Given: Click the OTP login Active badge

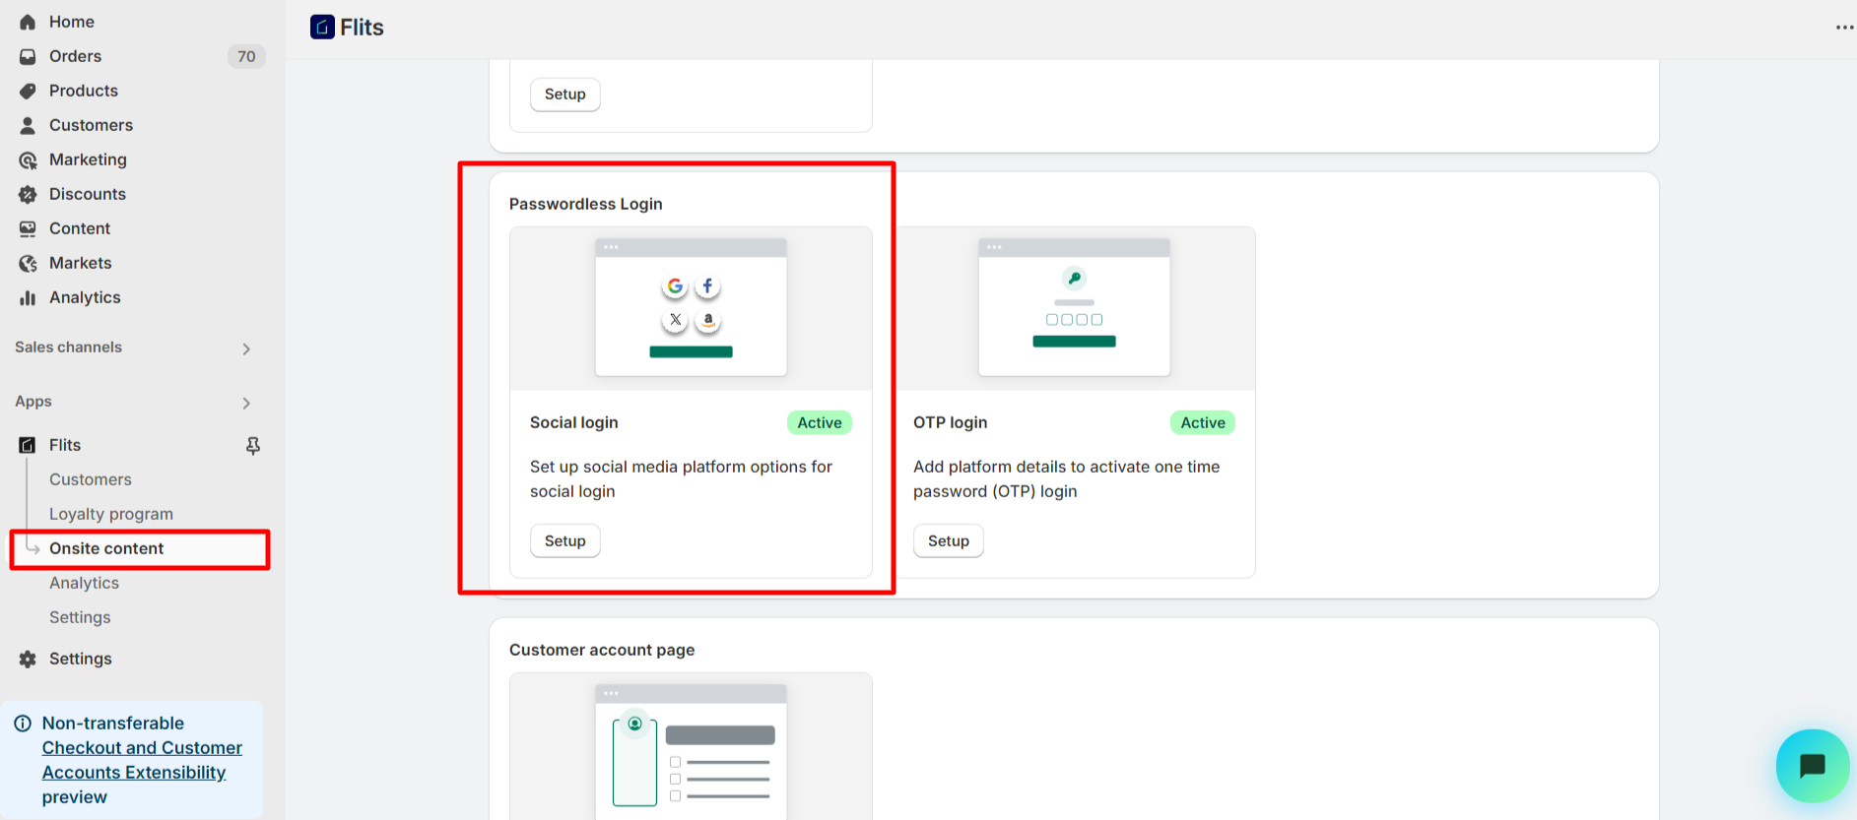Looking at the screenshot, I should pyautogui.click(x=1203, y=422).
